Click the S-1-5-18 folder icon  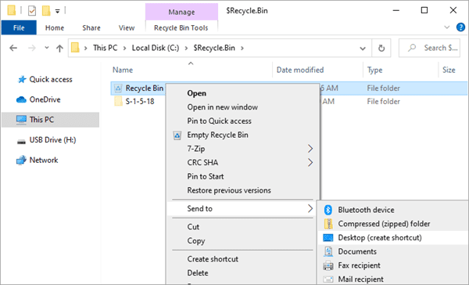click(119, 101)
